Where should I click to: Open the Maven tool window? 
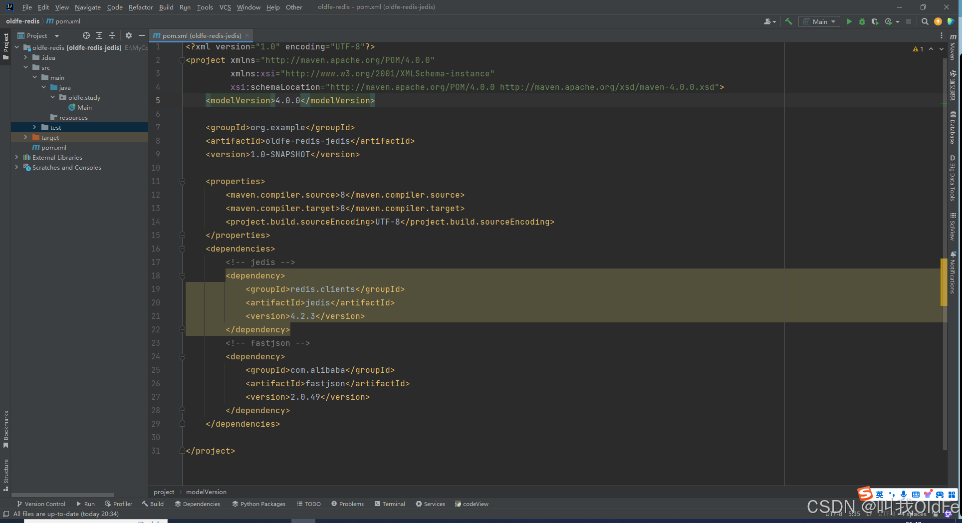point(953,47)
